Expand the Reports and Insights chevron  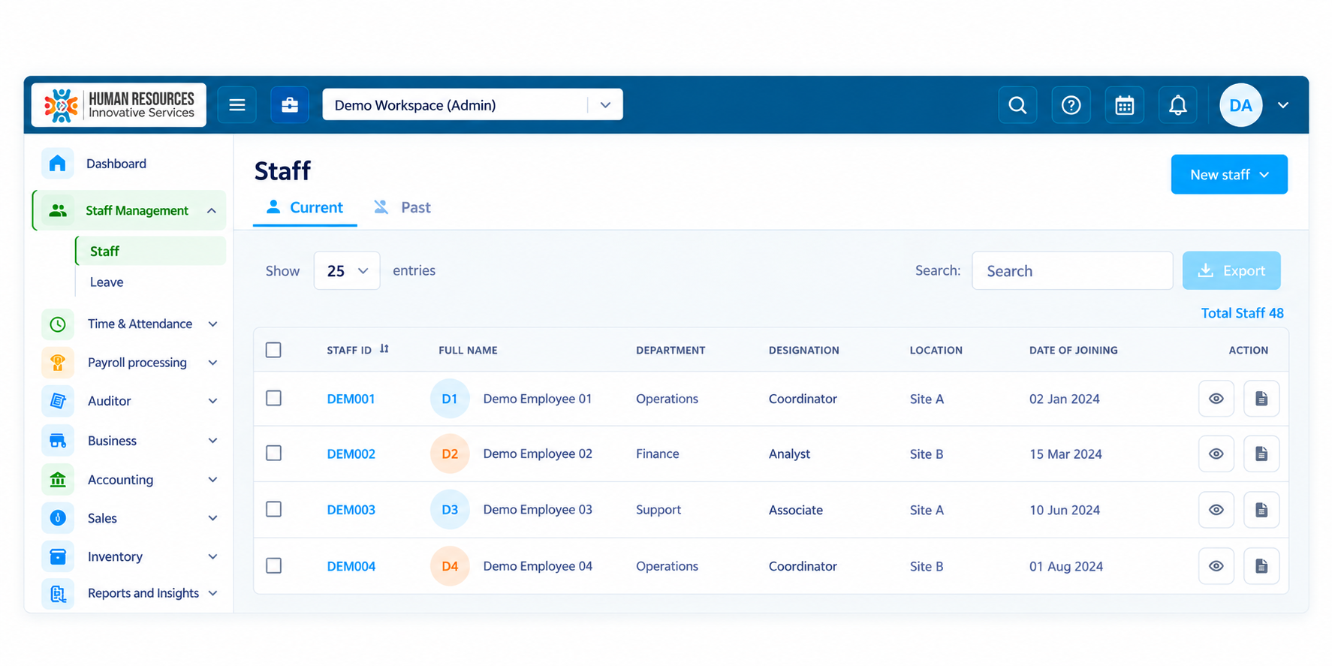click(212, 593)
